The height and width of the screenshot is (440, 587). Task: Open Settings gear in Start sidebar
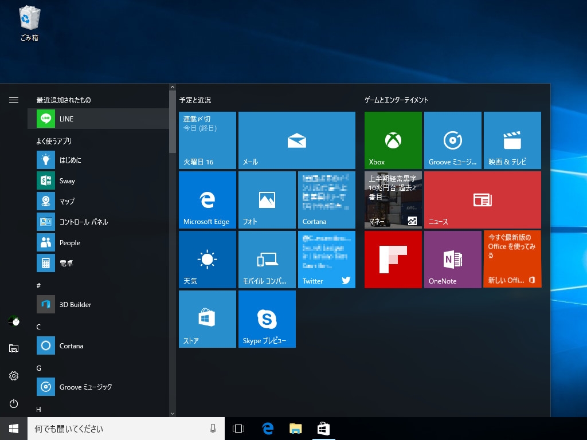pyautogui.click(x=14, y=376)
